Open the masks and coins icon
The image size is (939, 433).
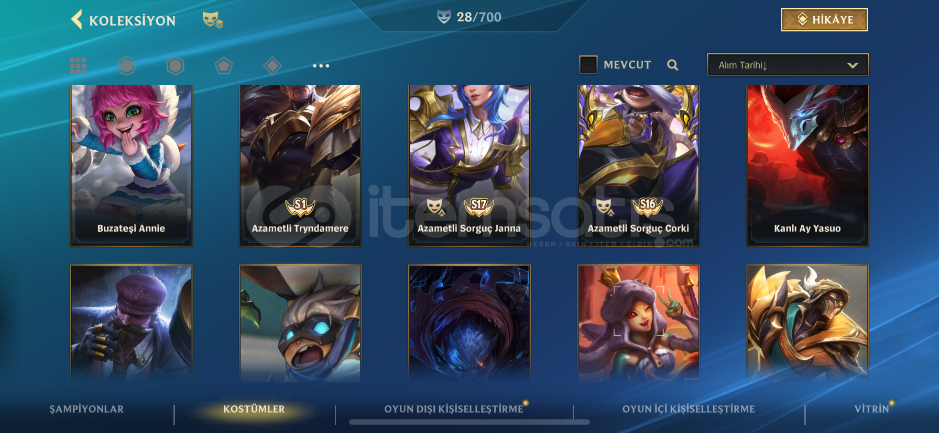tap(213, 20)
